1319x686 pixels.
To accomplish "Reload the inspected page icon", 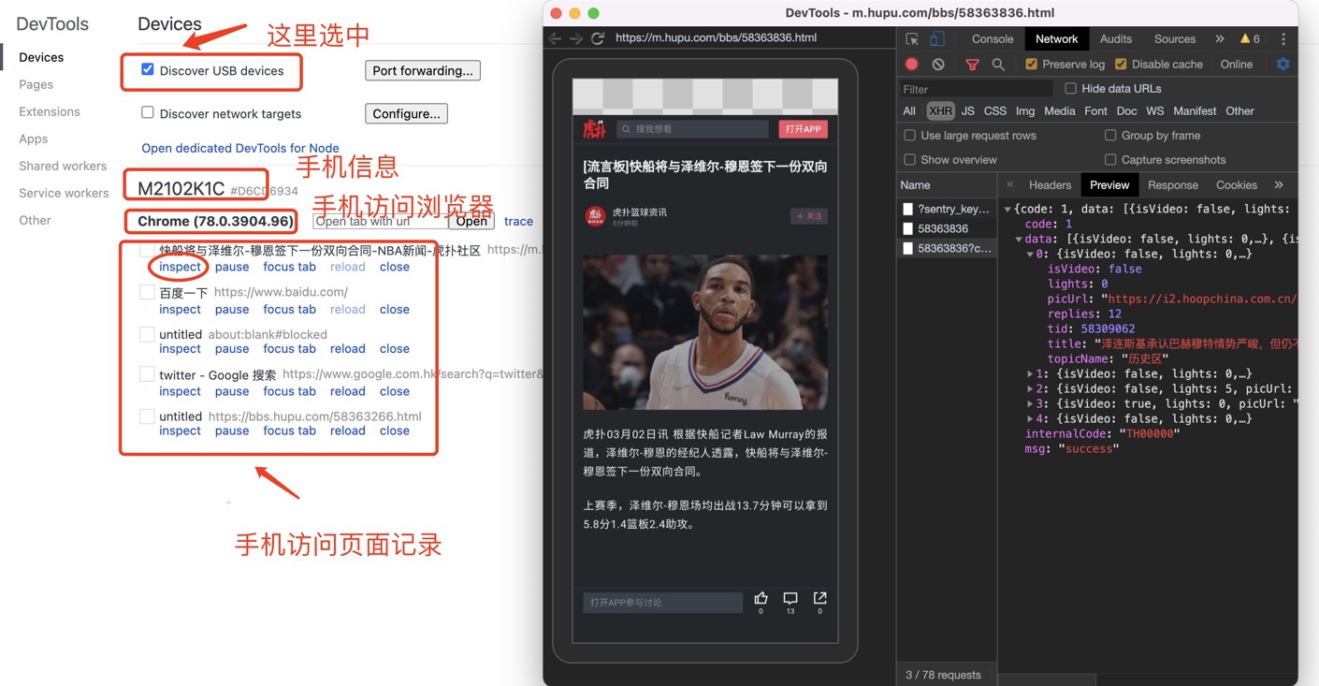I will (x=598, y=38).
